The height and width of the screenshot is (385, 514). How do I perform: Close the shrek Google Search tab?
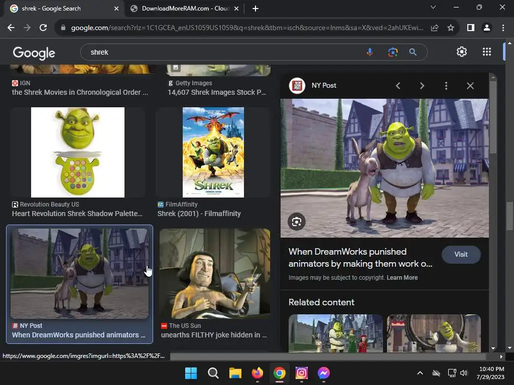pyautogui.click(x=116, y=9)
